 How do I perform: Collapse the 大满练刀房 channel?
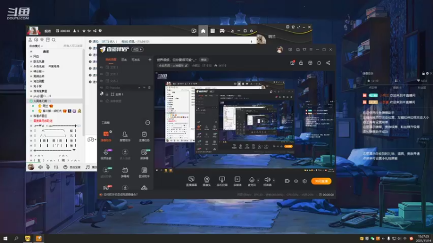tap(31, 101)
